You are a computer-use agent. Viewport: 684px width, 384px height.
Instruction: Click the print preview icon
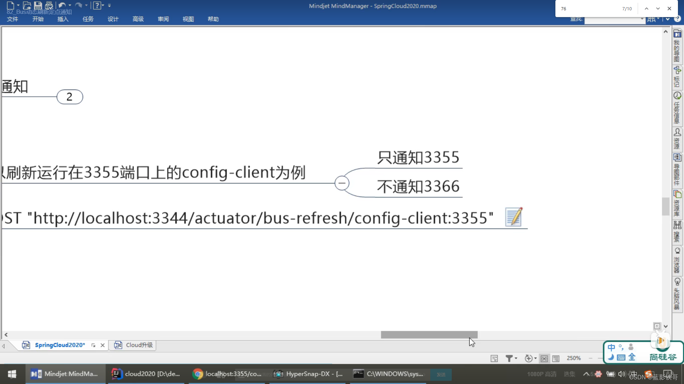[x=49, y=5]
